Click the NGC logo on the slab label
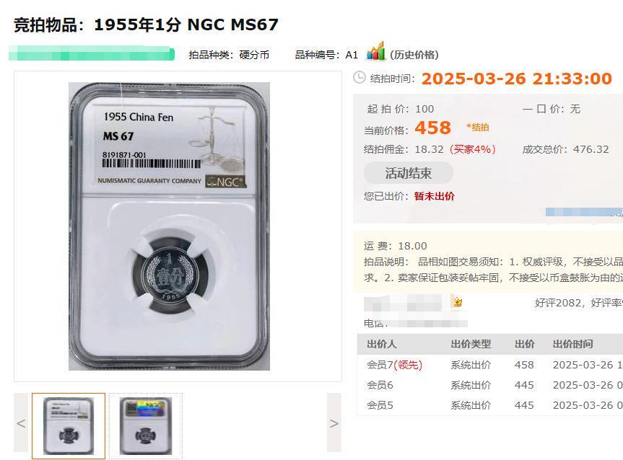This screenshot has width=623, height=460. pos(225,182)
